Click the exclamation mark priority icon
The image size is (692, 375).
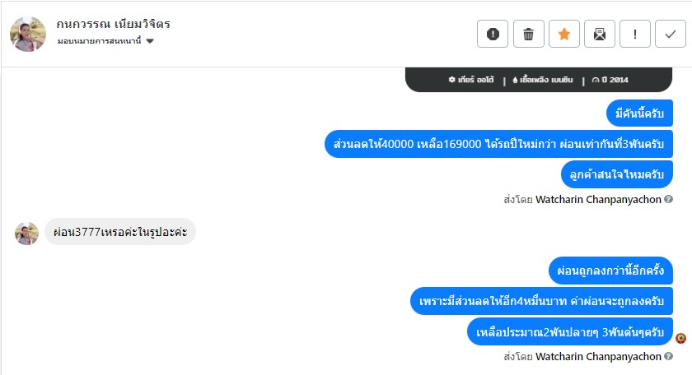point(635,34)
